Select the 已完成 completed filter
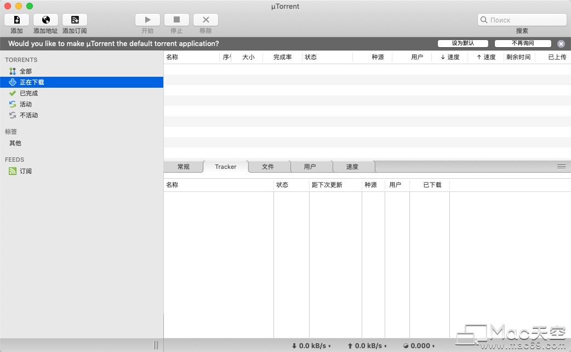 pos(28,93)
